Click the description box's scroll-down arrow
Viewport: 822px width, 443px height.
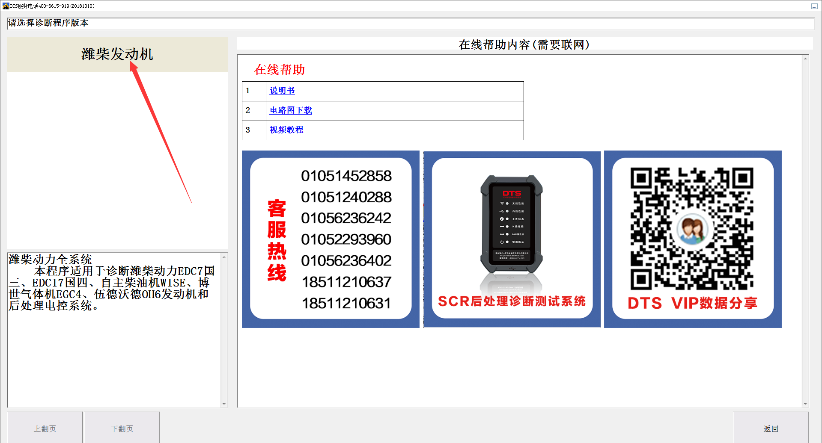224,404
